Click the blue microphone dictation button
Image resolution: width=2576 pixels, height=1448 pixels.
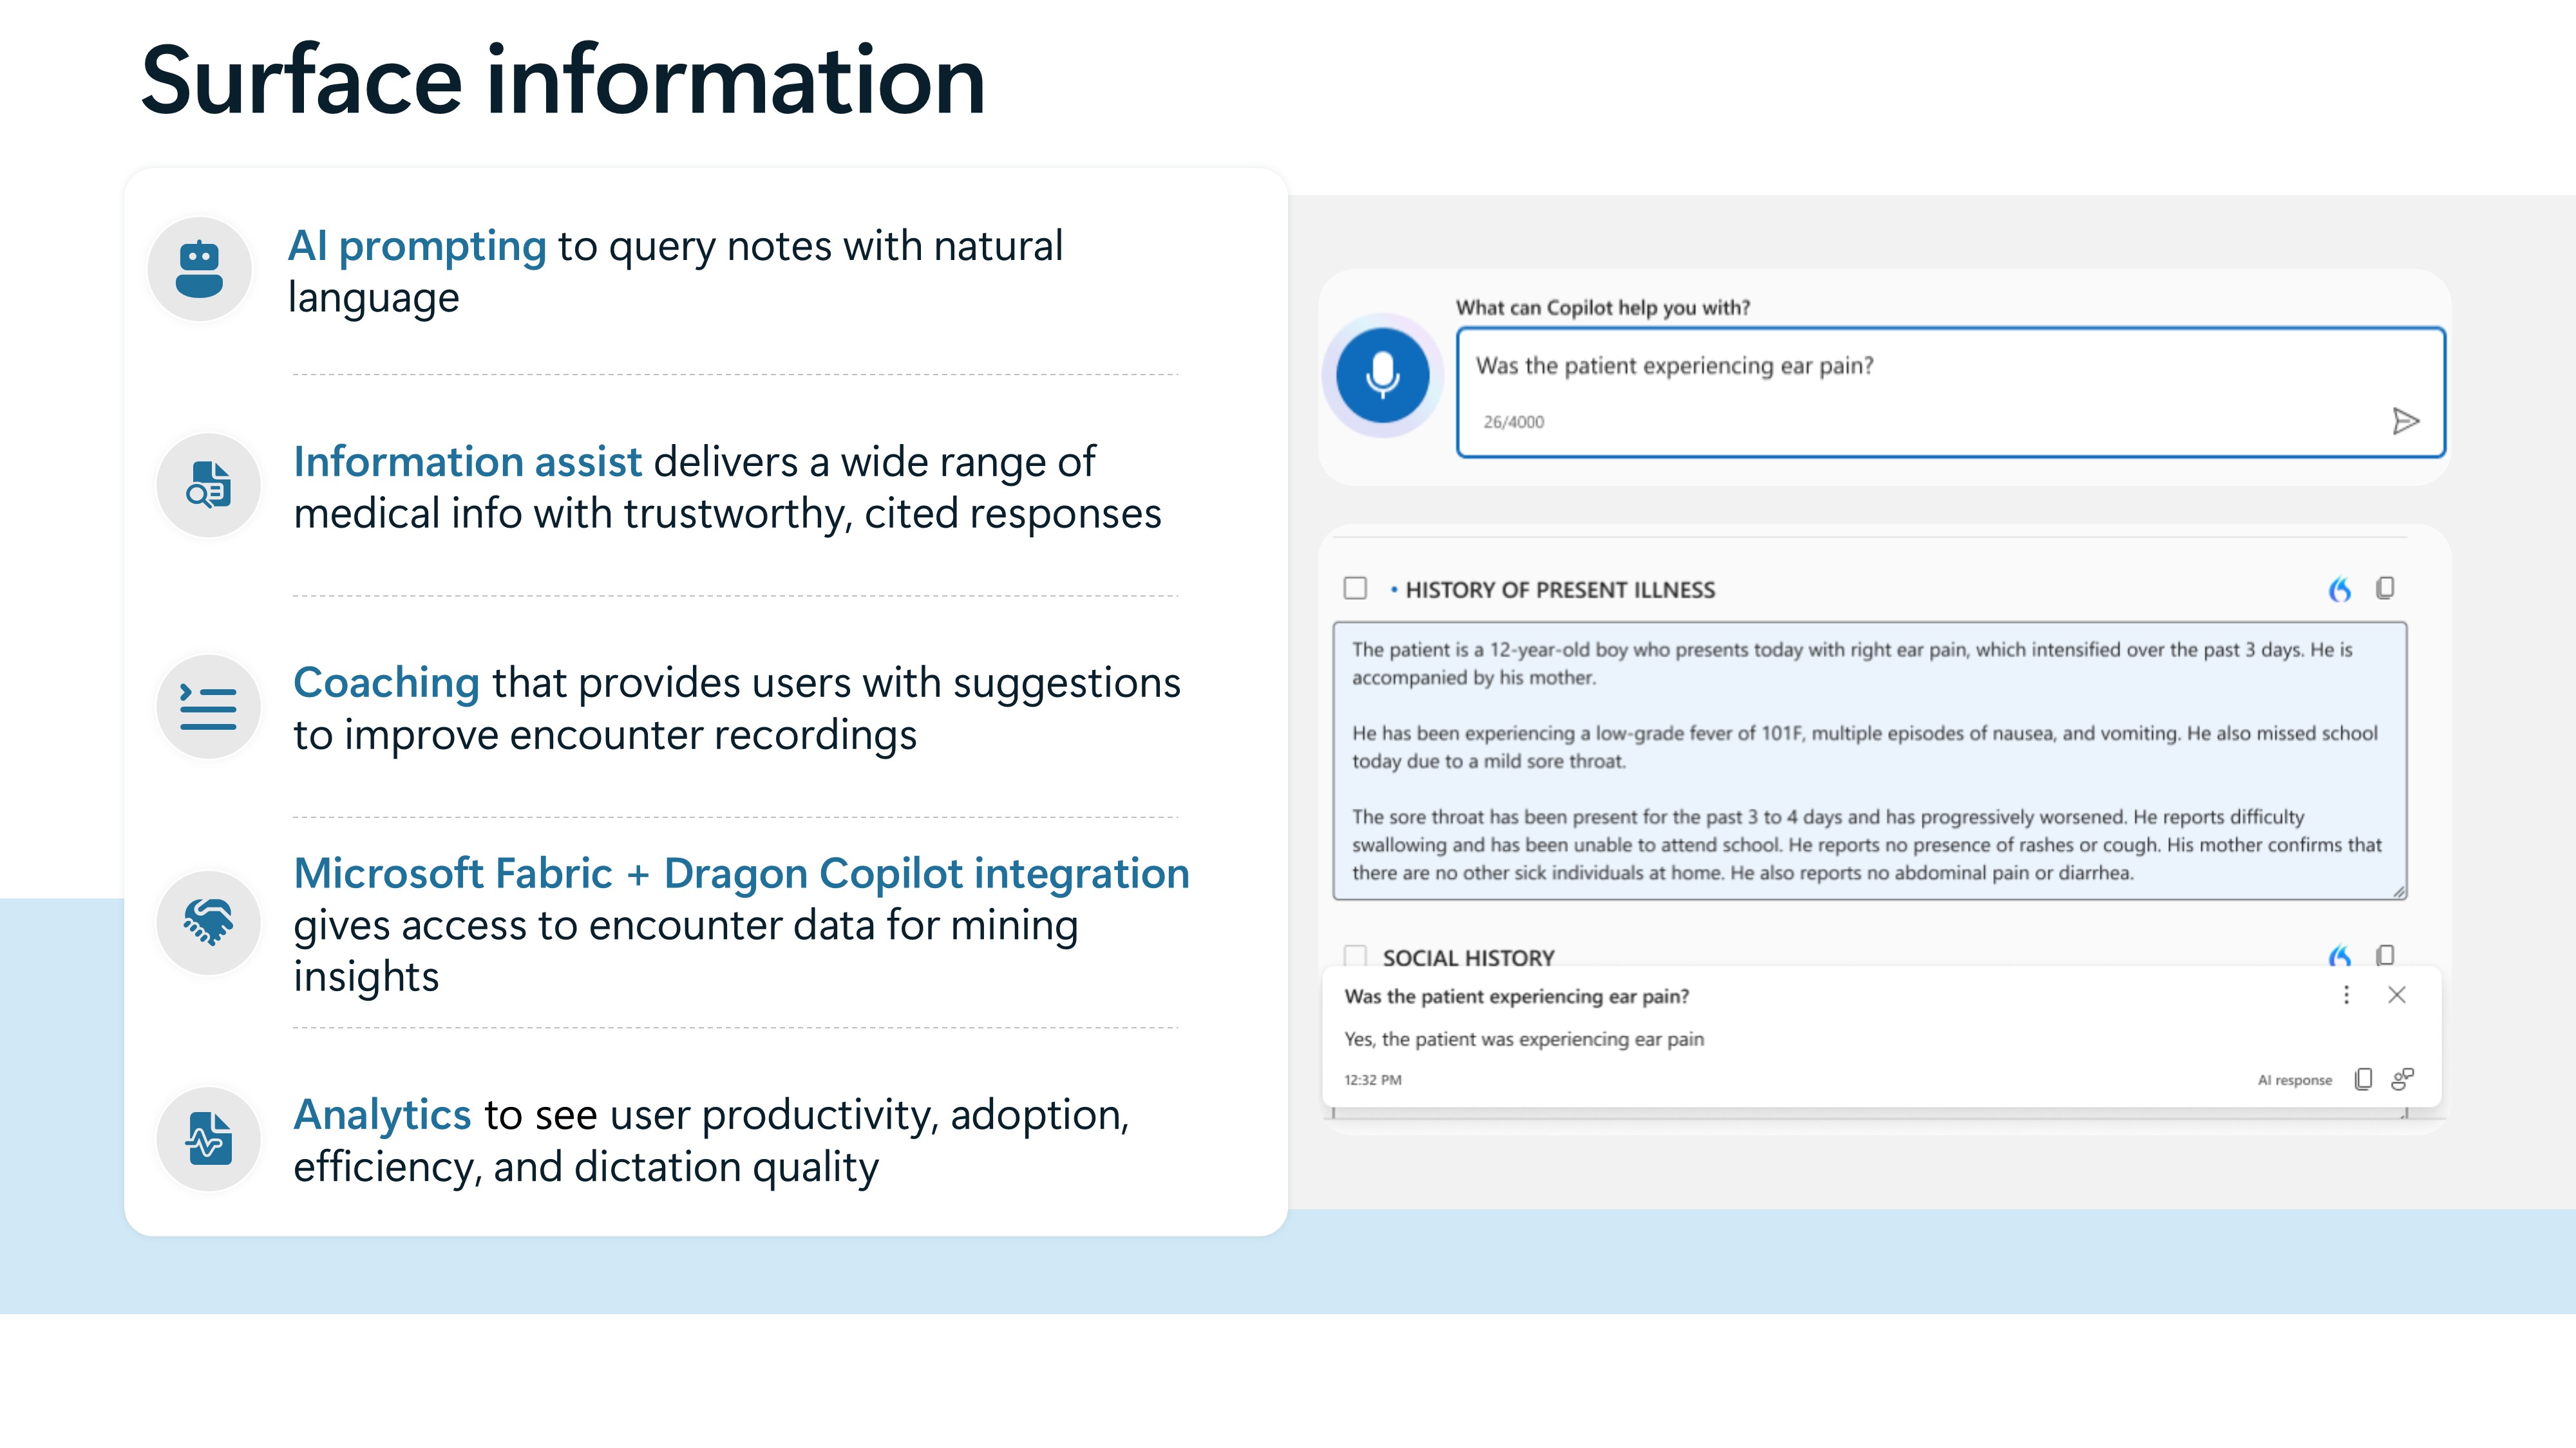(1382, 376)
